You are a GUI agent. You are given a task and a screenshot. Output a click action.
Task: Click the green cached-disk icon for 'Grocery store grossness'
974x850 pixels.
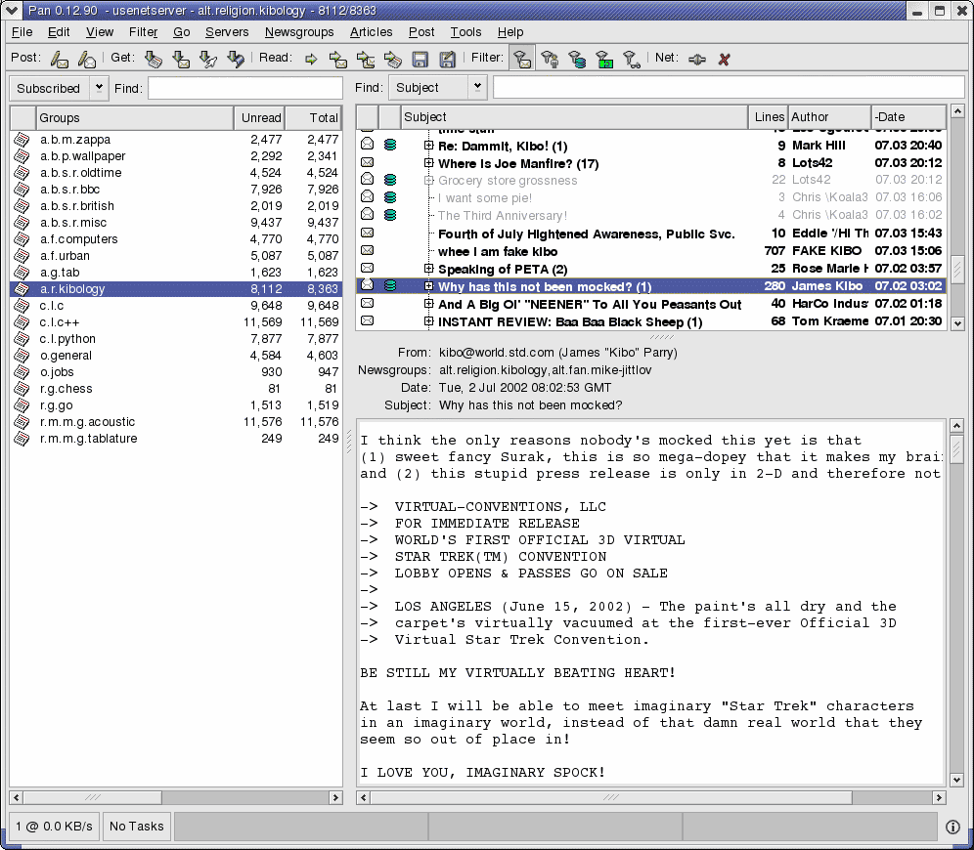pyautogui.click(x=390, y=180)
